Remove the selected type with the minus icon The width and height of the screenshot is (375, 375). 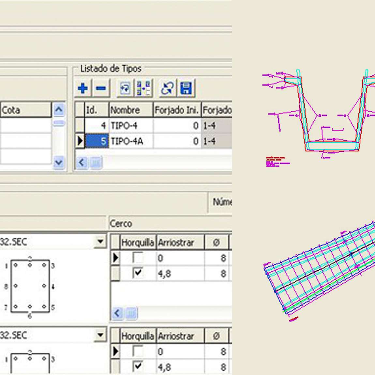coord(101,88)
